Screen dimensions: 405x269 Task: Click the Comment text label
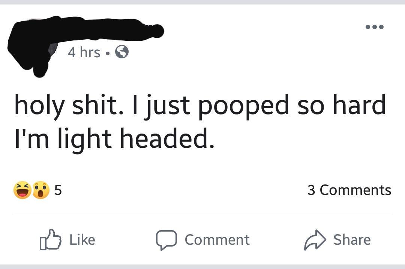[217, 240]
